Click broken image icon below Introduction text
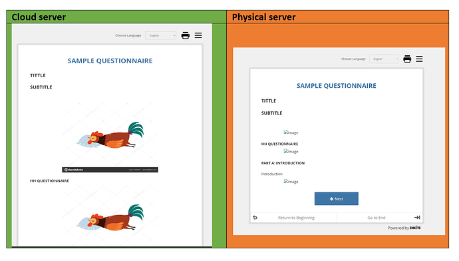 (x=291, y=182)
